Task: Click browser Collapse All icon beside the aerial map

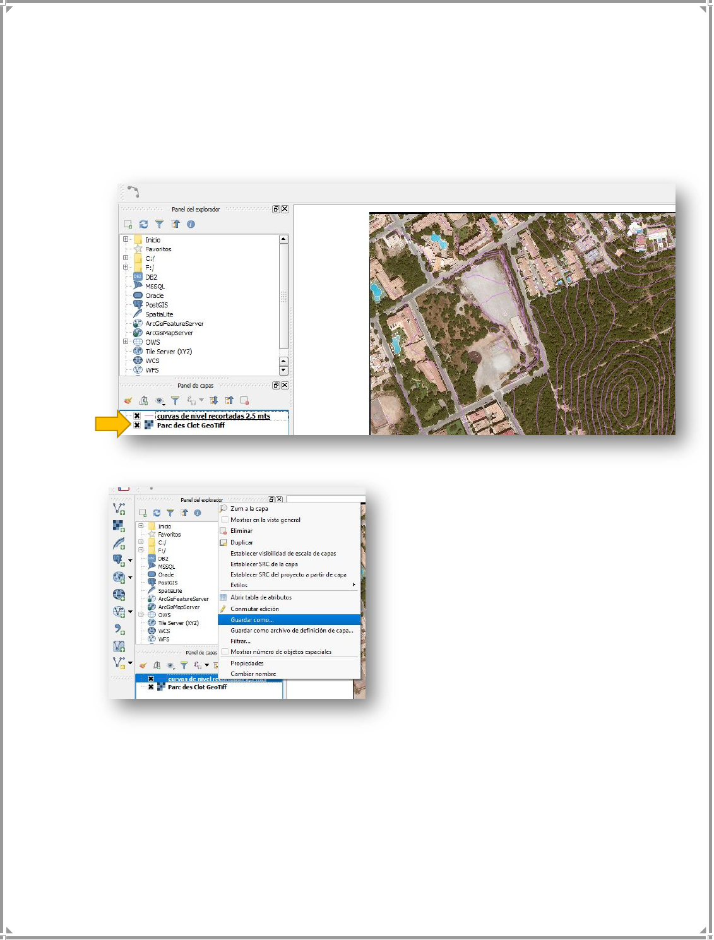Action: pos(176,224)
